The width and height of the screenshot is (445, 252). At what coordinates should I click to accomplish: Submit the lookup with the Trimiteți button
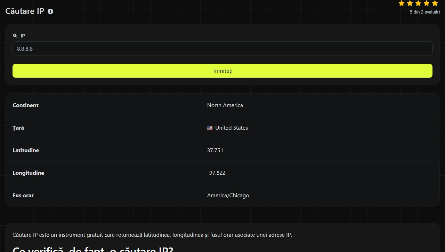(x=222, y=71)
